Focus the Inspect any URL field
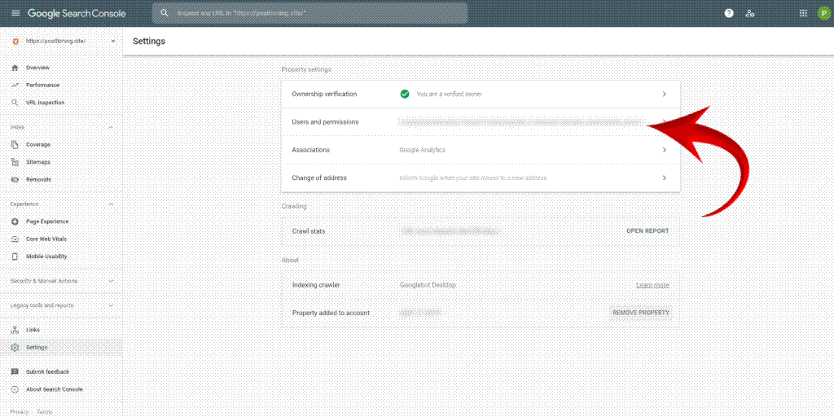834x417 pixels. click(x=309, y=13)
